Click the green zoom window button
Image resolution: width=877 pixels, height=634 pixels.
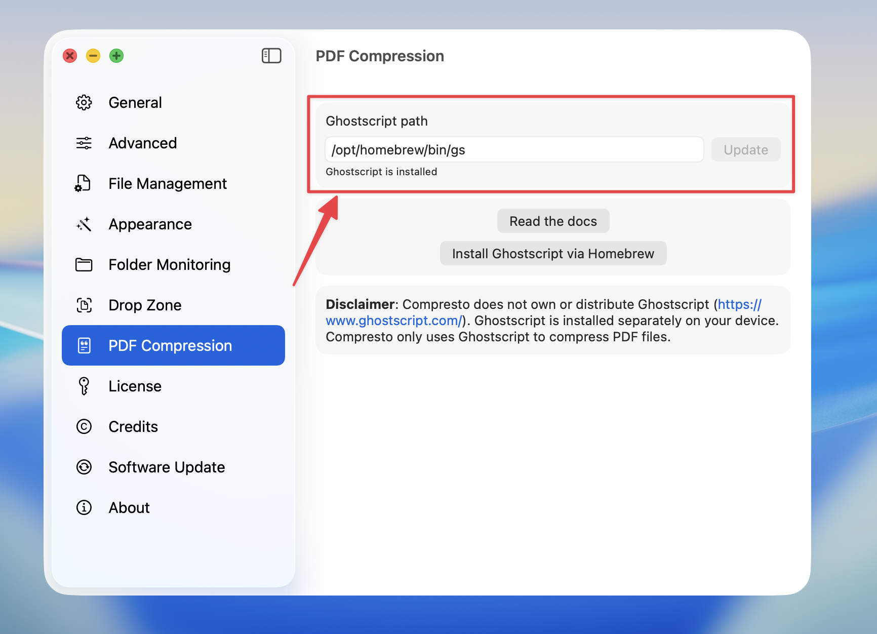coord(116,56)
